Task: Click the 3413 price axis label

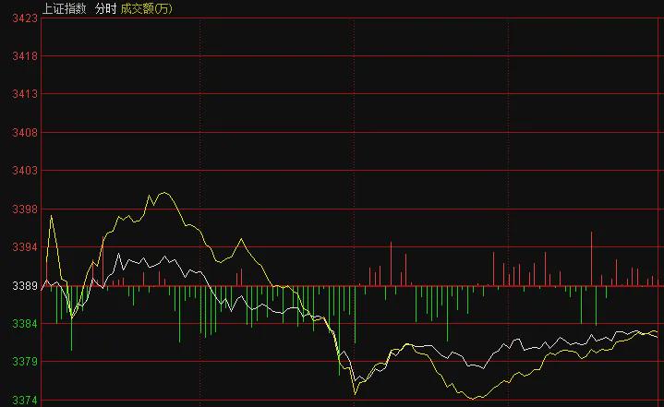Action: [25, 94]
